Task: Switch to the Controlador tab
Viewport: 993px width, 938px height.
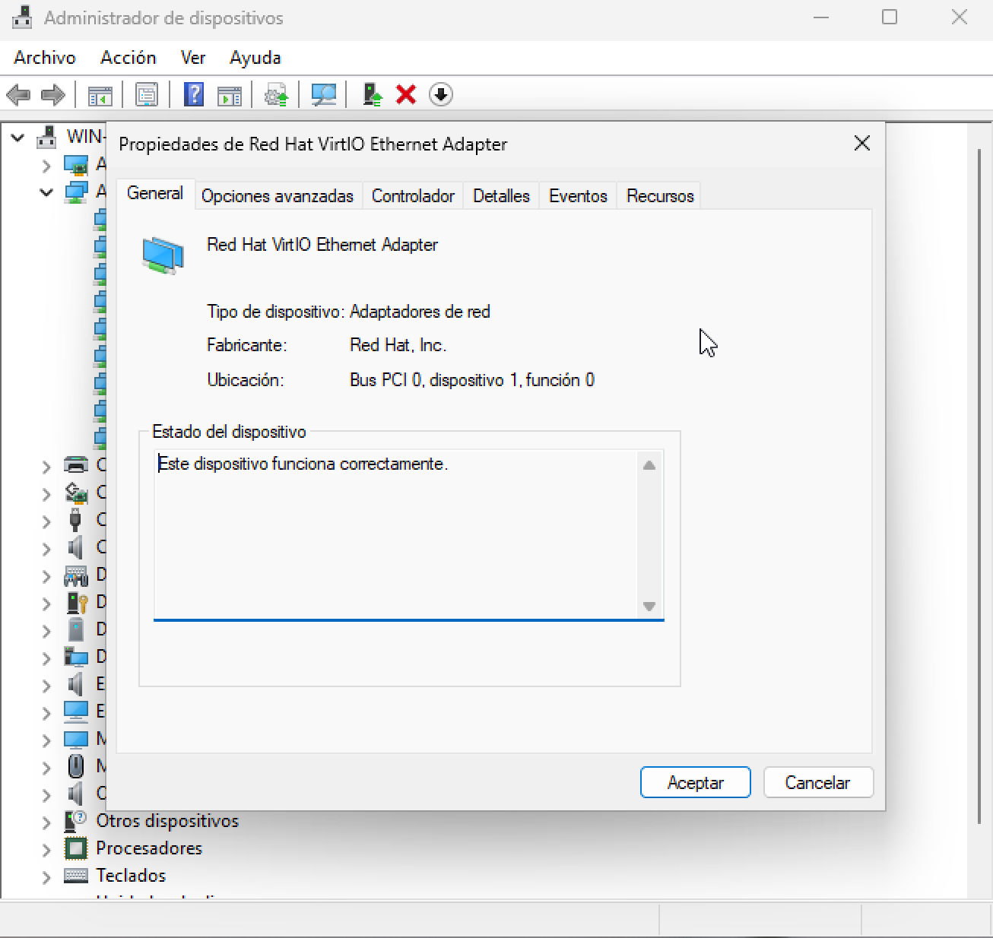Action: coord(413,196)
